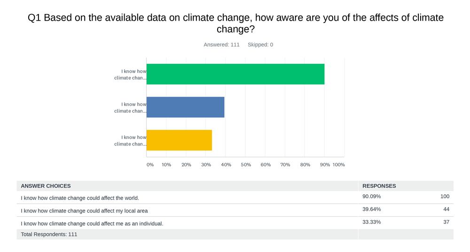Click the green bar in the chart

point(235,74)
